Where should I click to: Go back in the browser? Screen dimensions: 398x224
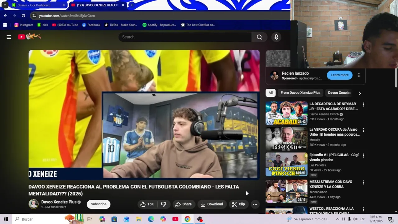(x=6, y=16)
